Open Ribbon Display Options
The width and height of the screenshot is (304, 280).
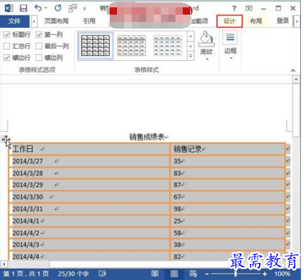[x=249, y=9]
